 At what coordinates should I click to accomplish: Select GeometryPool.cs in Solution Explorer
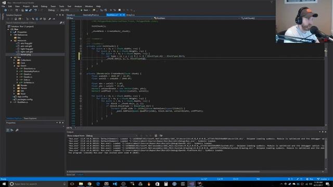click(32, 71)
